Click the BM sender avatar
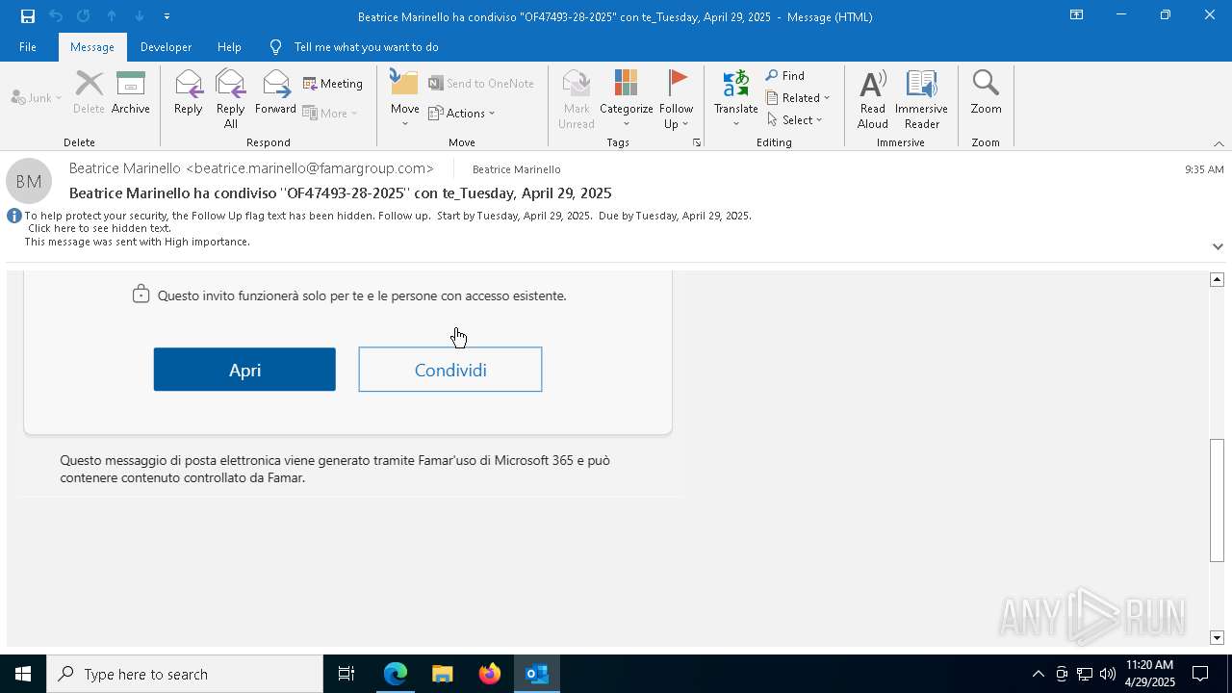Viewport: 1232px width, 693px height. (x=29, y=181)
